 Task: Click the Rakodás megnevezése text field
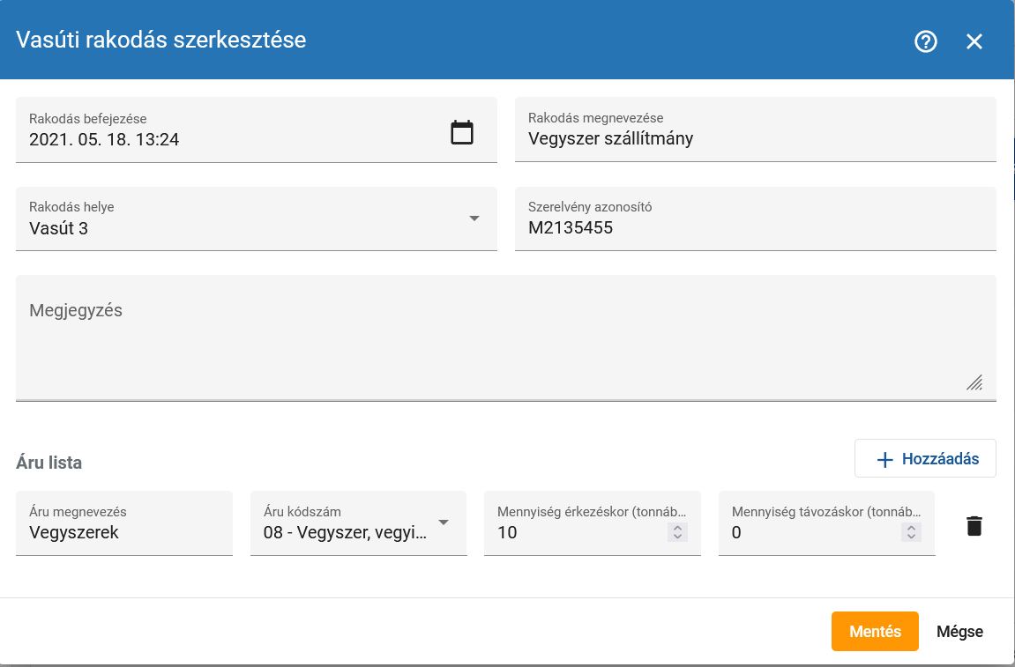click(755, 138)
